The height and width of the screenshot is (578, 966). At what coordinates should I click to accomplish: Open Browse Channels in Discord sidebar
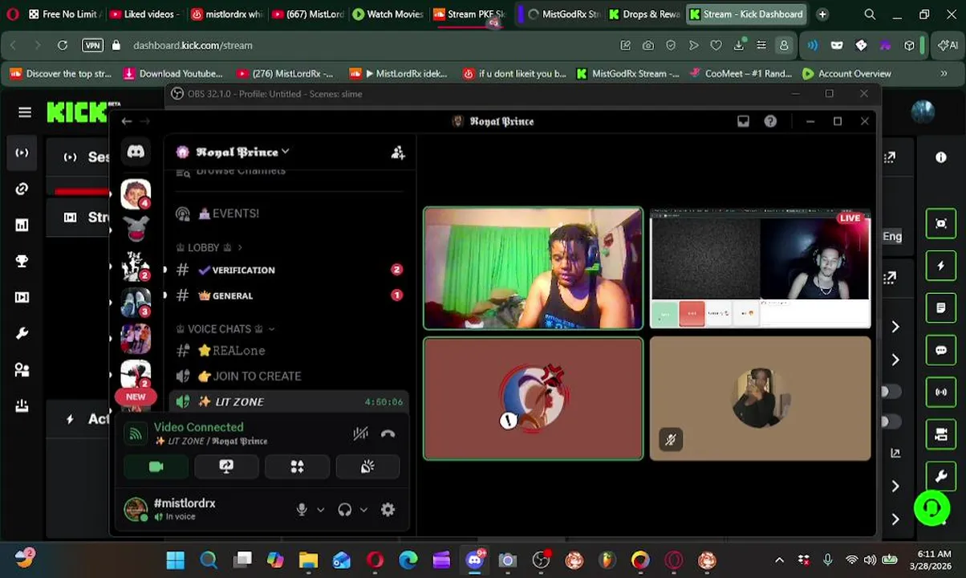(241, 171)
